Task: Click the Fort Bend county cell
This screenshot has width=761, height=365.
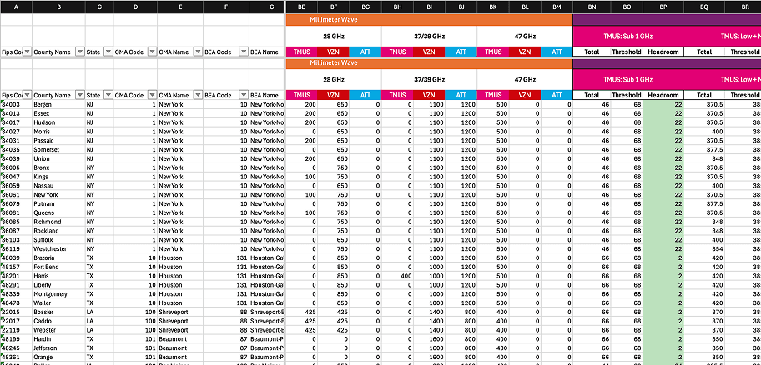Action: [58, 267]
